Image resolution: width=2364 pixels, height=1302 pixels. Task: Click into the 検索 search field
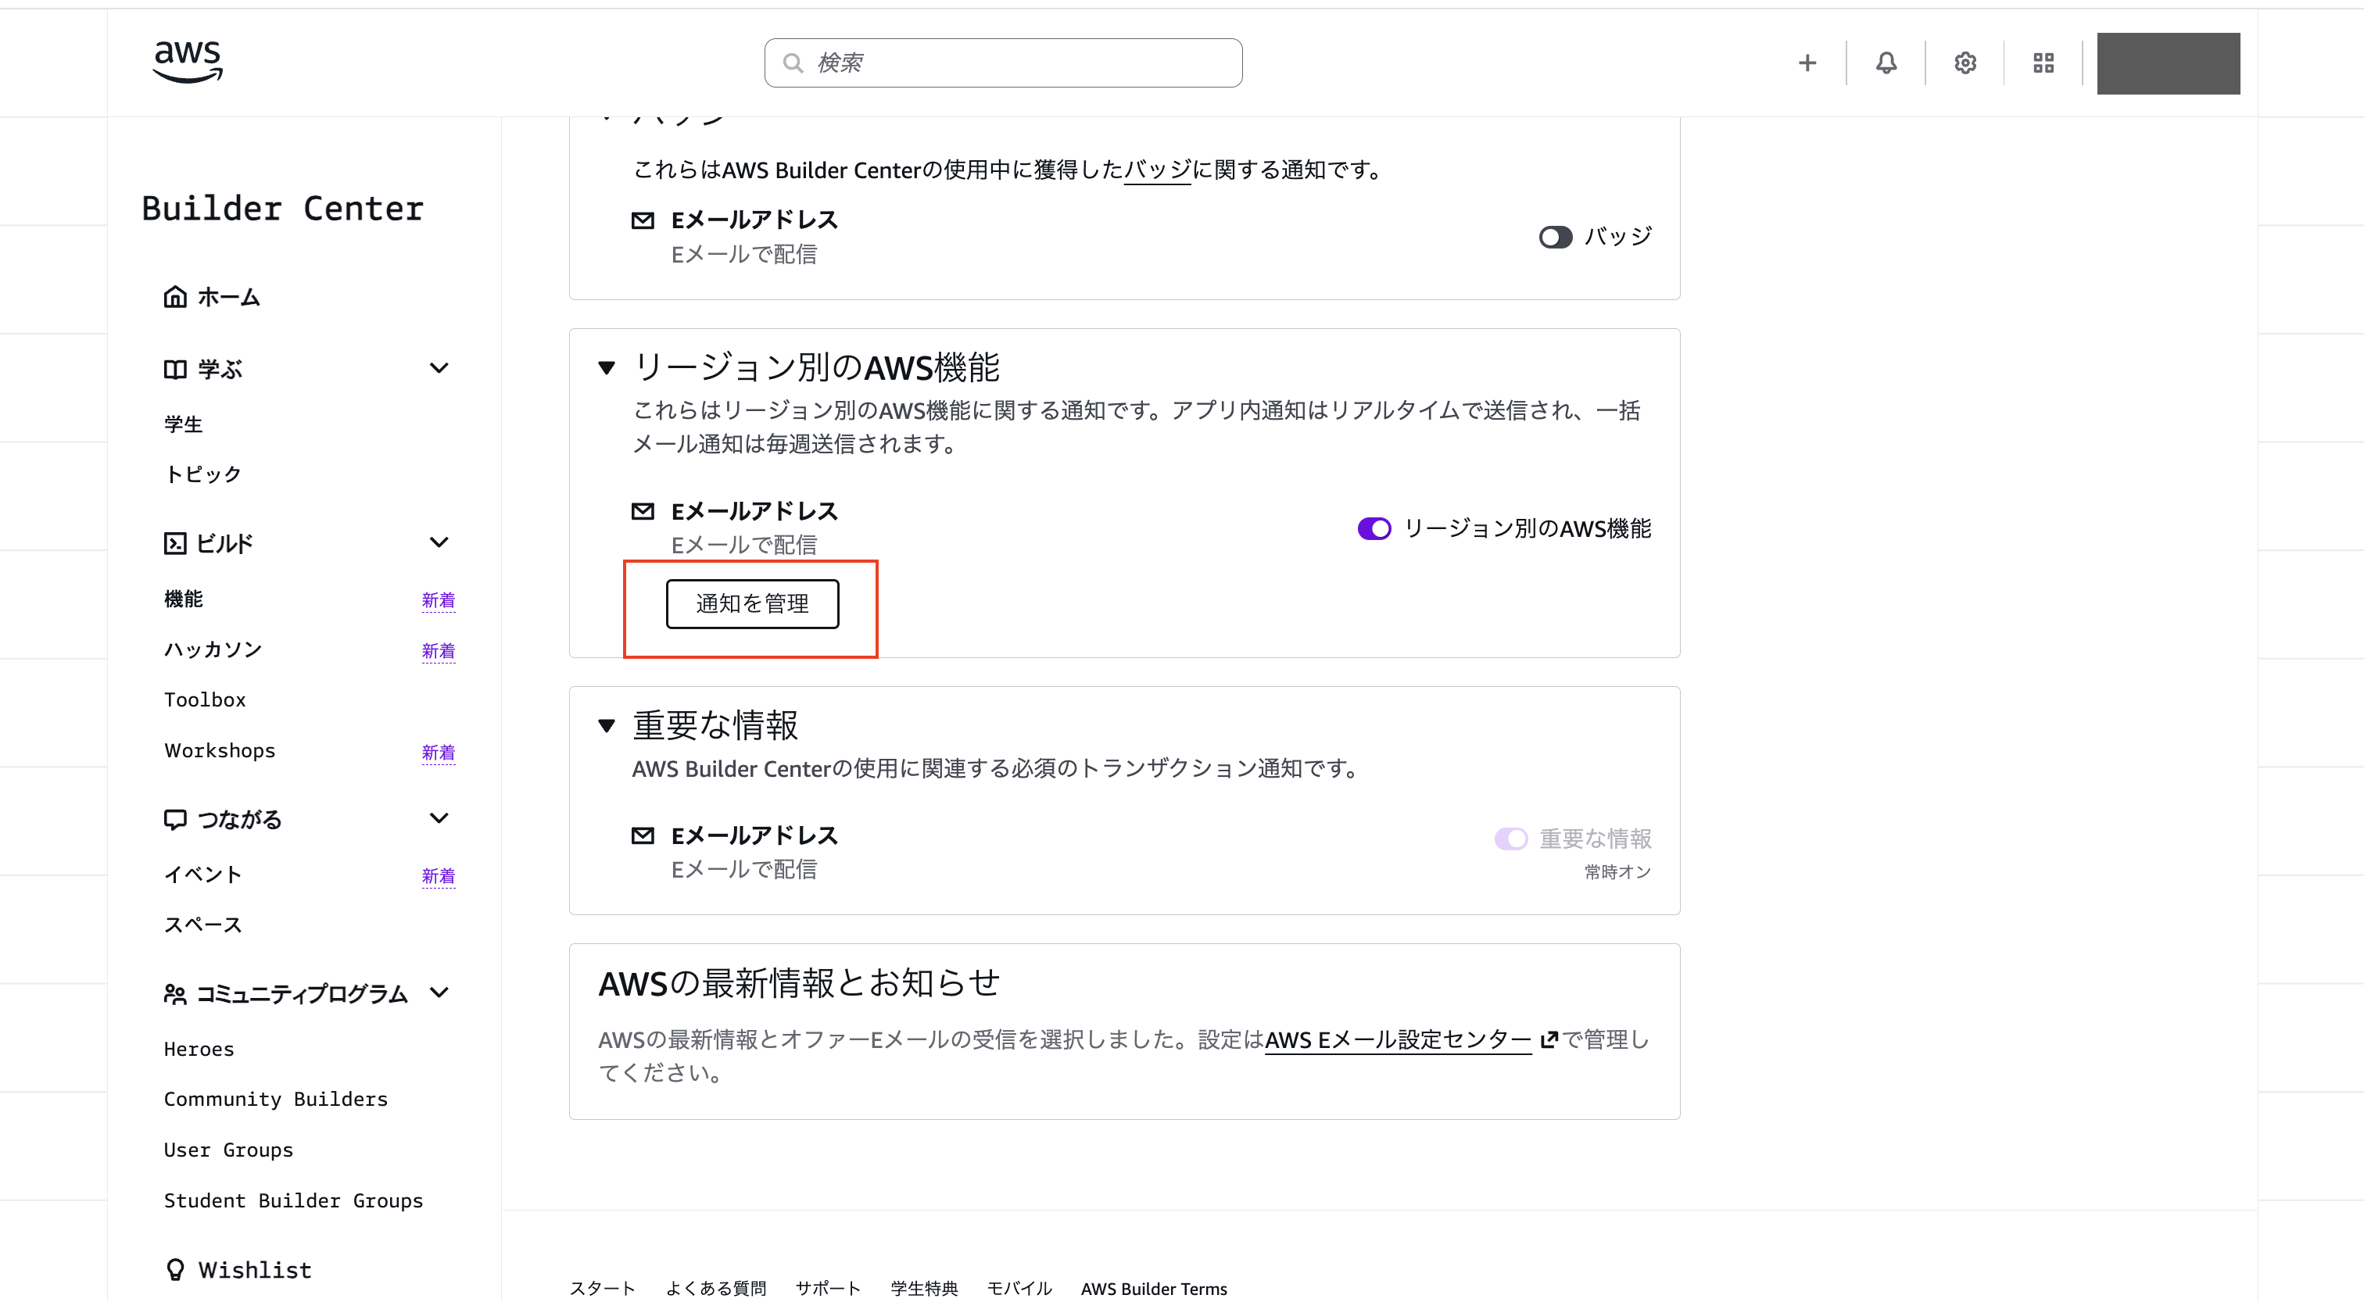[x=1003, y=63]
